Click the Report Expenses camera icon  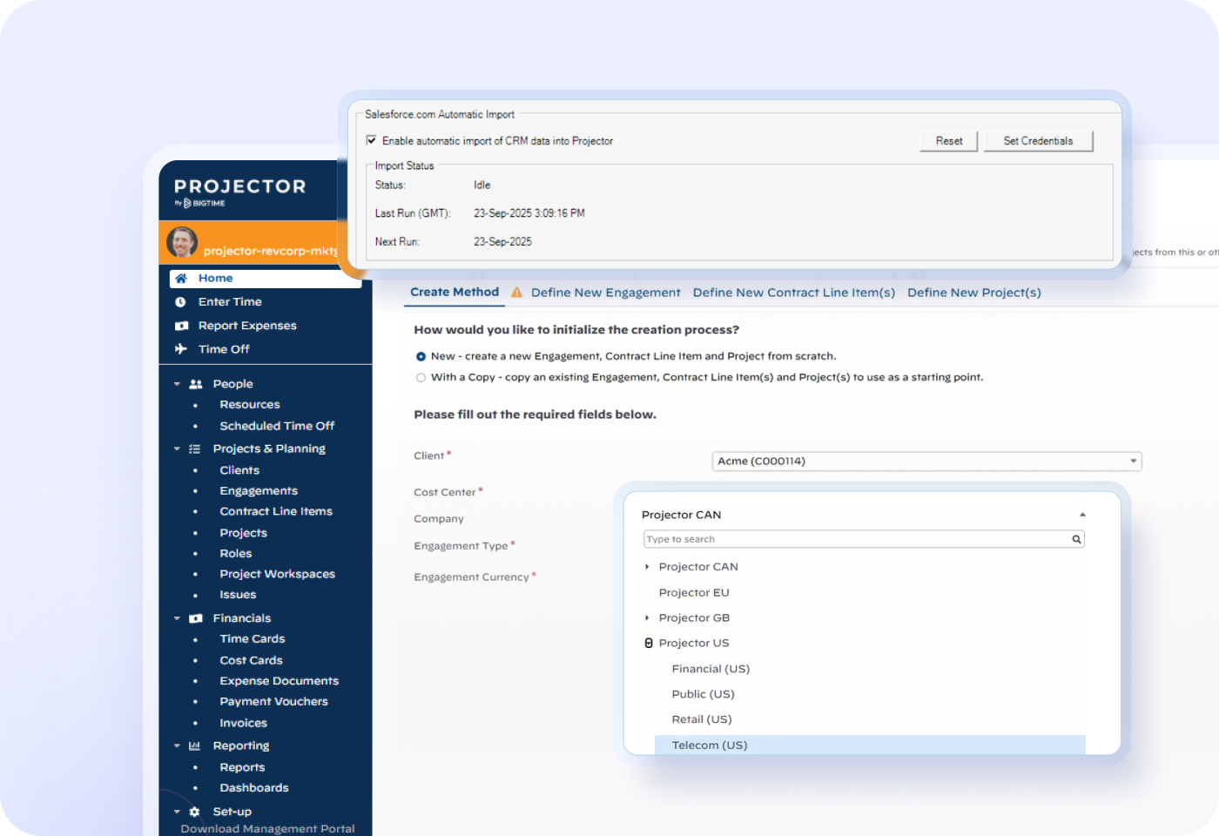(180, 325)
